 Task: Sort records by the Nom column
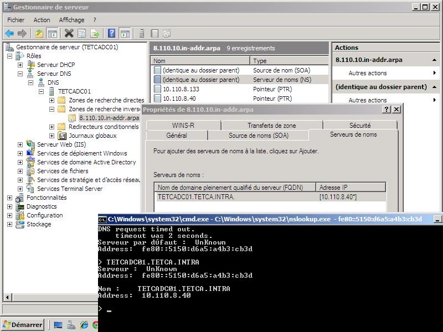pos(200,61)
